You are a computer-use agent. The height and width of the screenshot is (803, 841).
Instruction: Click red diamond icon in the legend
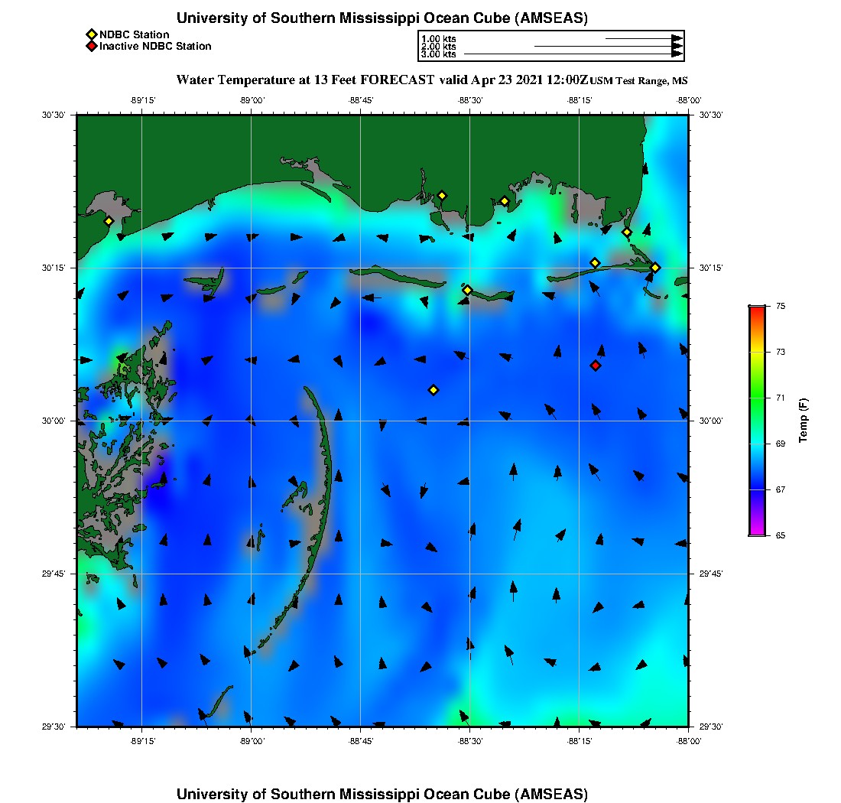tap(91, 46)
